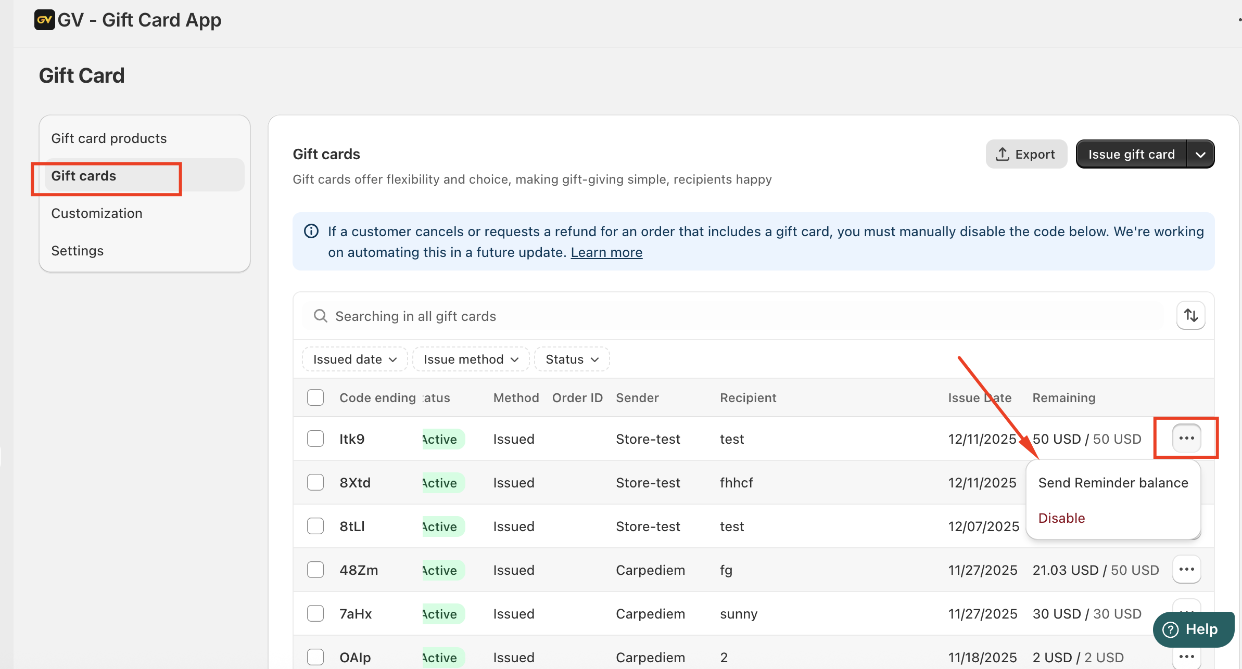Image resolution: width=1242 pixels, height=669 pixels.
Task: Focus the gift cards search field
Action: pos(729,316)
